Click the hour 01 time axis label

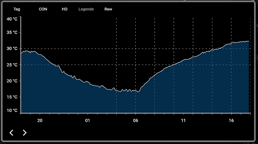tap(87, 120)
